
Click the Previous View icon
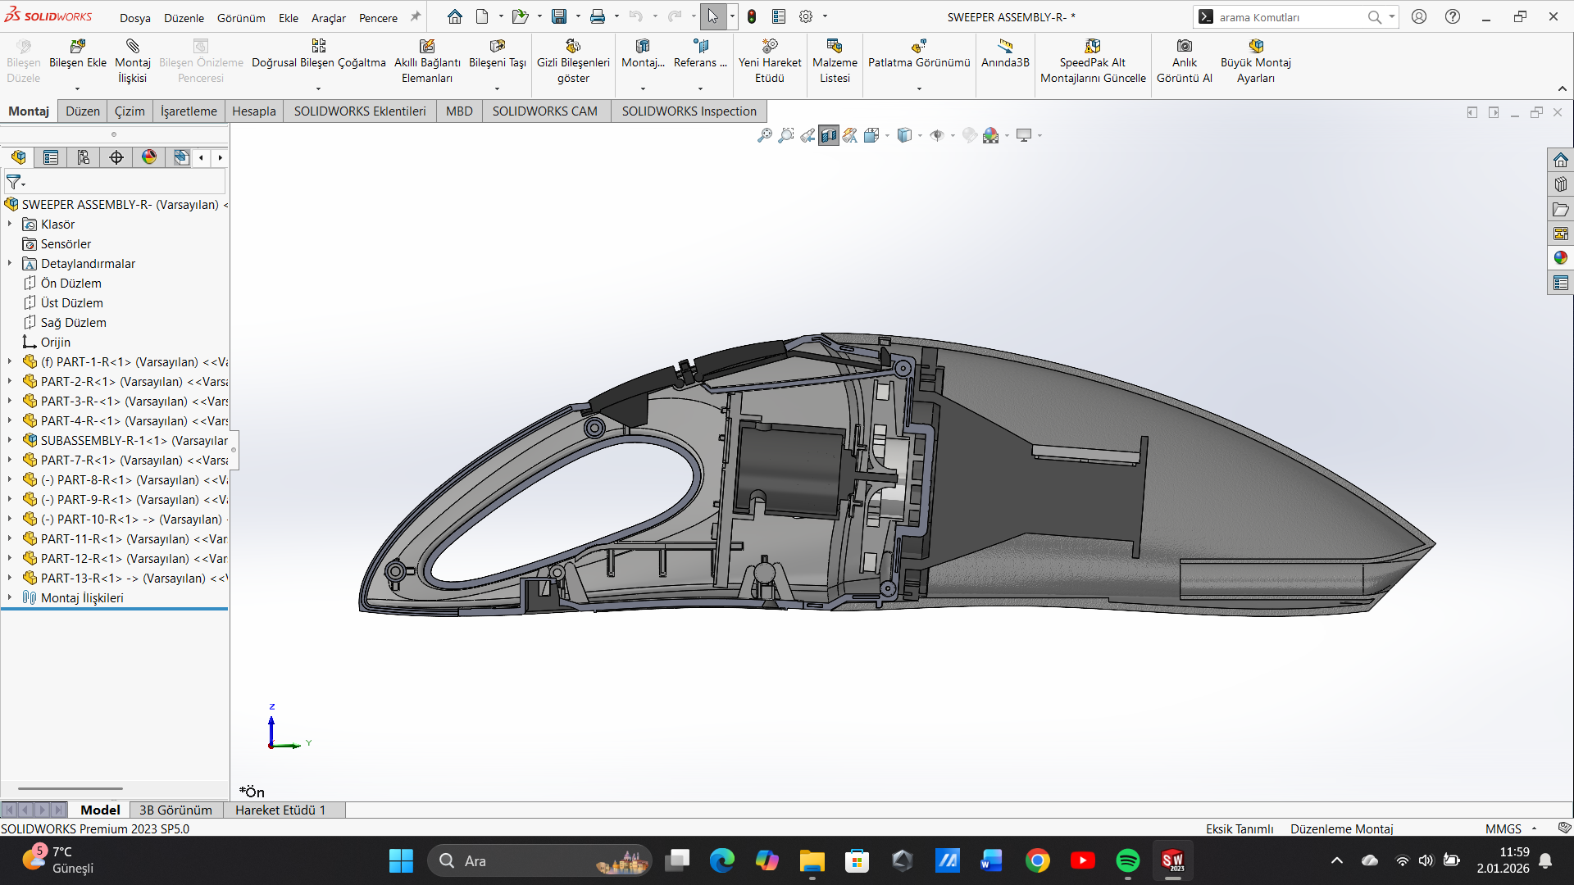807,135
